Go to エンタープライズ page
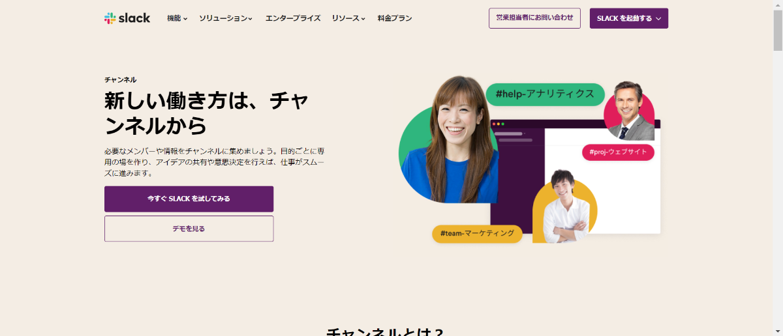 pyautogui.click(x=293, y=18)
